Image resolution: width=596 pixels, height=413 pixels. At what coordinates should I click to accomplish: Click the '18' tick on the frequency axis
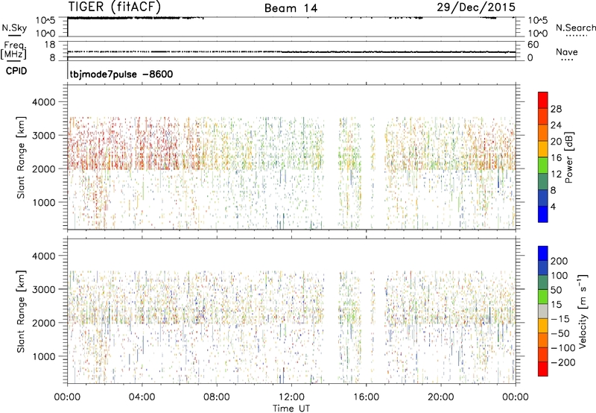50,45
